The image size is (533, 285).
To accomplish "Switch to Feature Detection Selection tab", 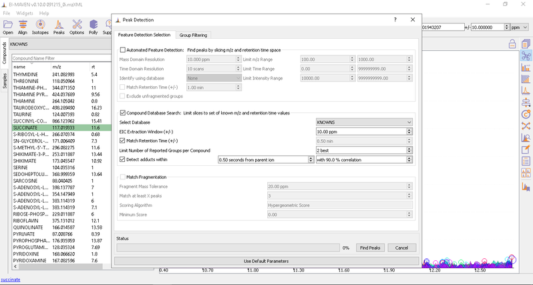I will coord(144,35).
